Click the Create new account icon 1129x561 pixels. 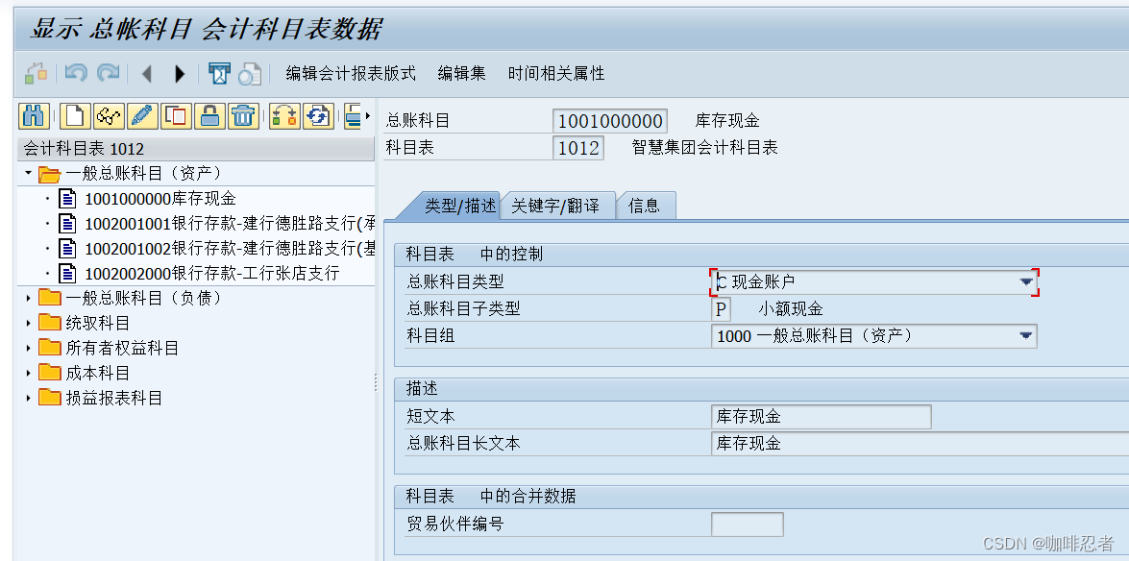click(x=73, y=117)
